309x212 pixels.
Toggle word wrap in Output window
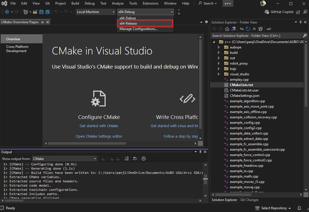point(135,158)
